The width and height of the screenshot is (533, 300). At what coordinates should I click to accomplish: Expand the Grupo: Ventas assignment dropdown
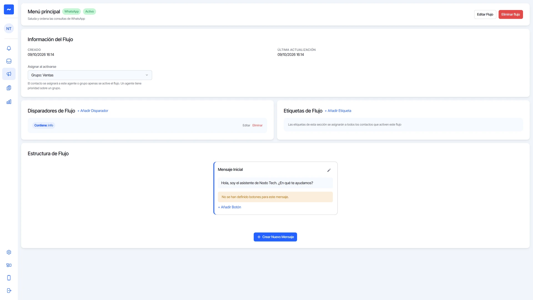[x=90, y=75]
